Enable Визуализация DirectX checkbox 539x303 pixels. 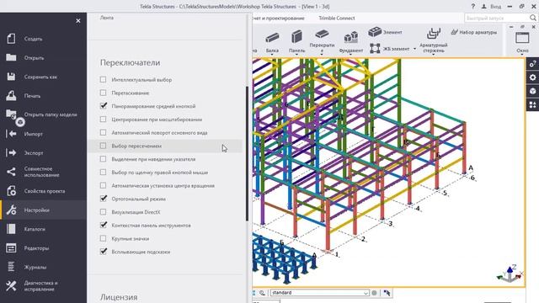point(103,211)
